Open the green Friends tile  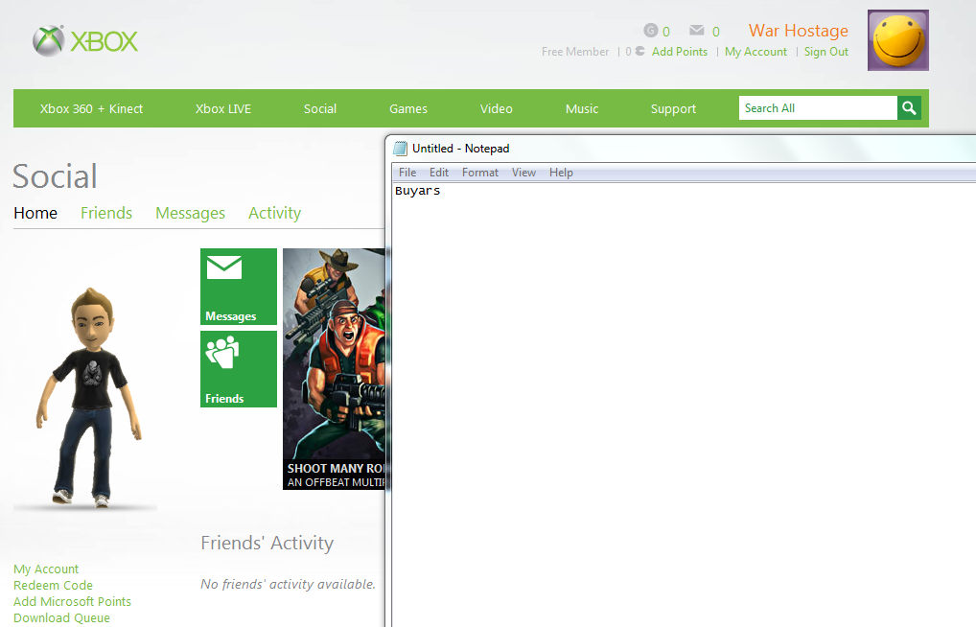click(x=239, y=368)
